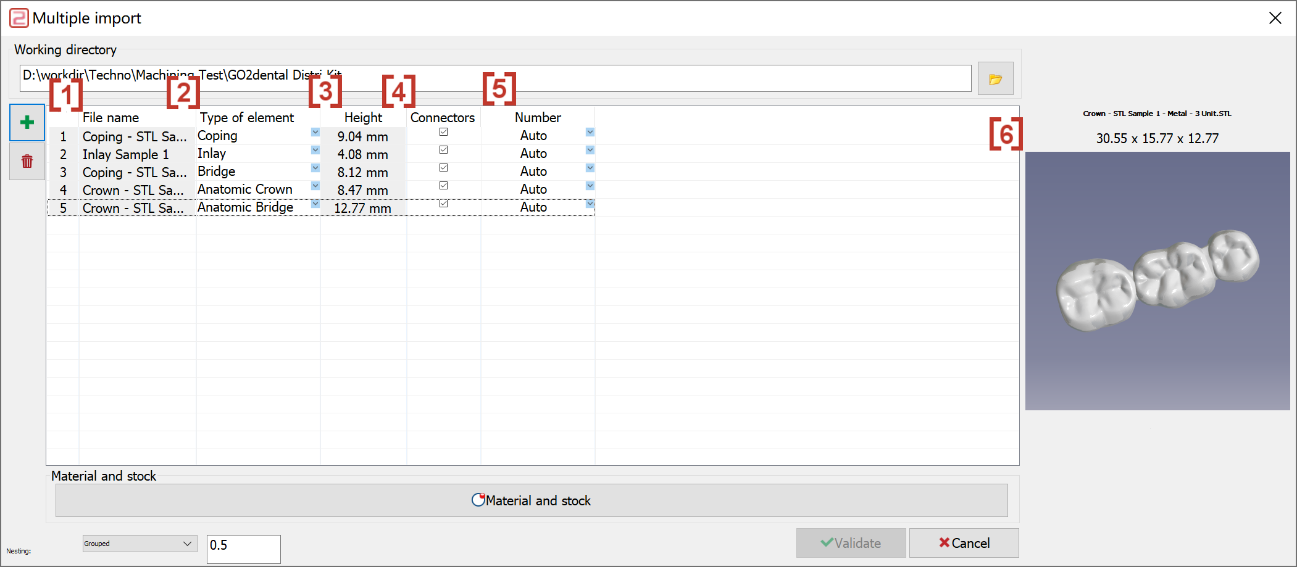Click the Validate button
Viewport: 1297px width, 567px height.
tap(851, 543)
